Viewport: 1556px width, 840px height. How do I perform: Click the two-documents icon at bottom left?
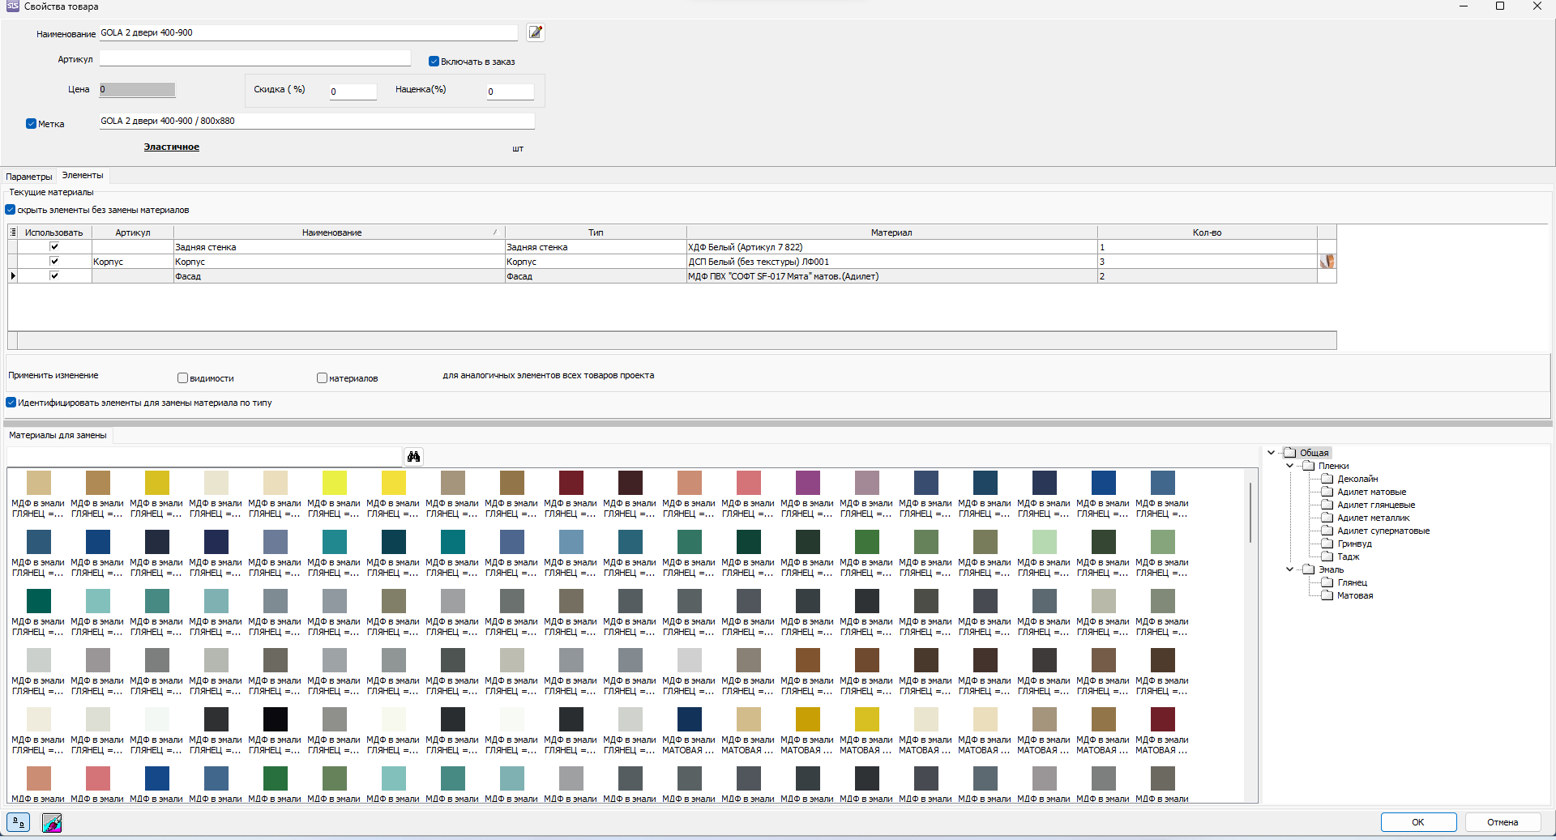pyautogui.click(x=18, y=823)
